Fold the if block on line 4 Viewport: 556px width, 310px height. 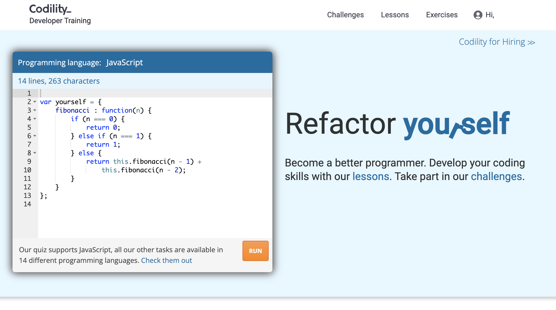pos(35,119)
